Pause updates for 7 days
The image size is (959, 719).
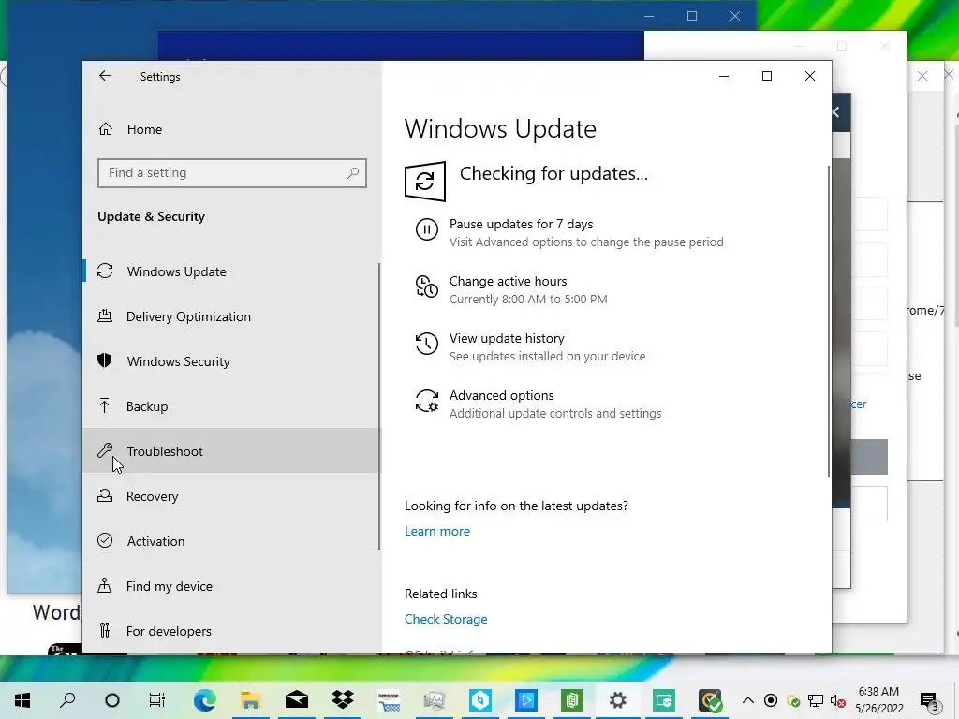click(569, 232)
